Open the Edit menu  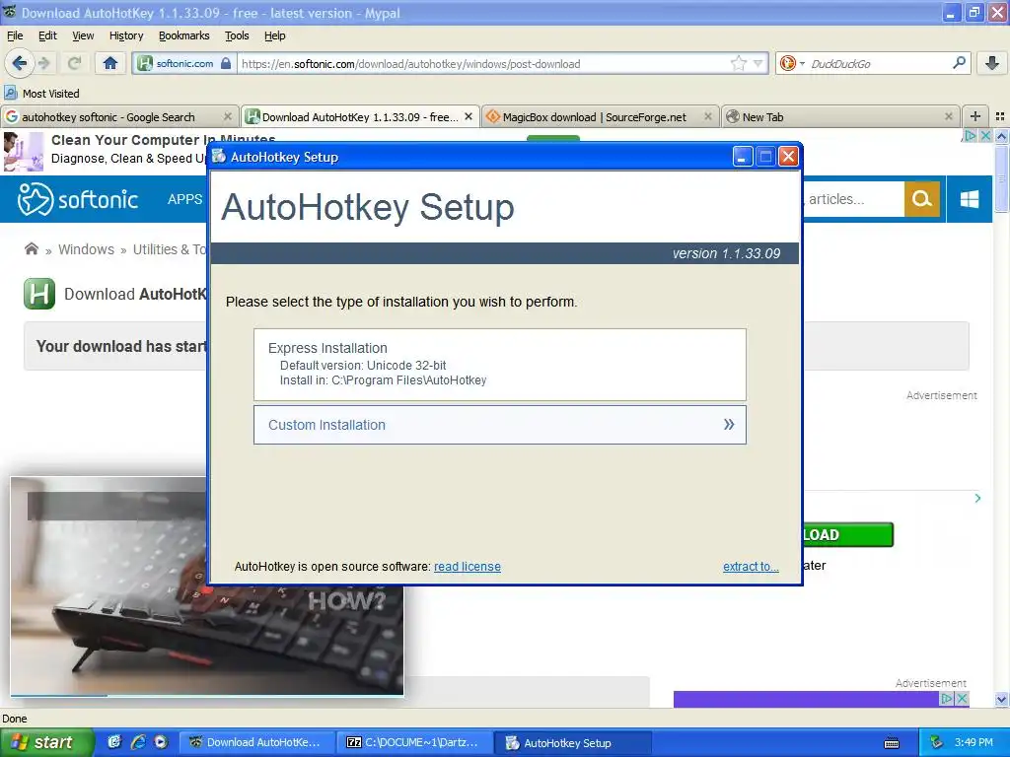(x=47, y=35)
